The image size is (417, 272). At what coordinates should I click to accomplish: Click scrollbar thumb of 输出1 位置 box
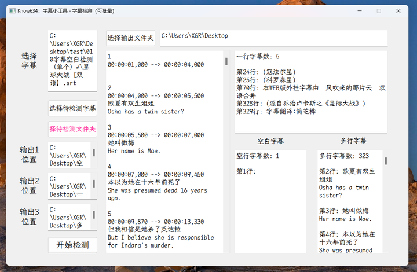tap(94, 152)
